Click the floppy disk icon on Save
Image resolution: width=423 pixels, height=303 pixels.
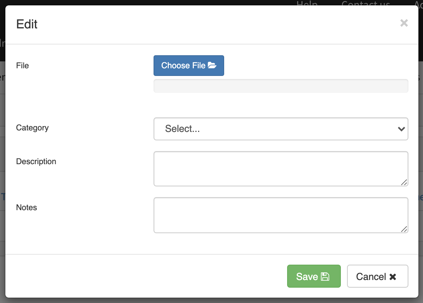coord(325,277)
